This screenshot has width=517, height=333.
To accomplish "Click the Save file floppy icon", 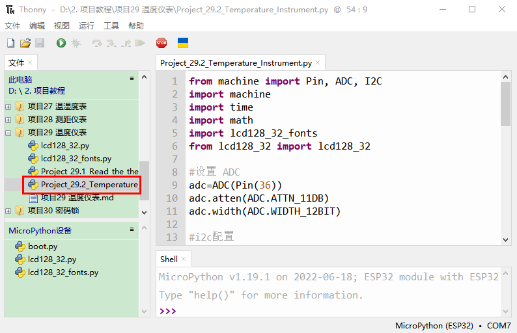I will click(x=39, y=43).
